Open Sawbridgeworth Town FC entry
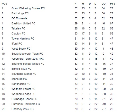This screenshot has width=118, height=112. pos(27,54)
